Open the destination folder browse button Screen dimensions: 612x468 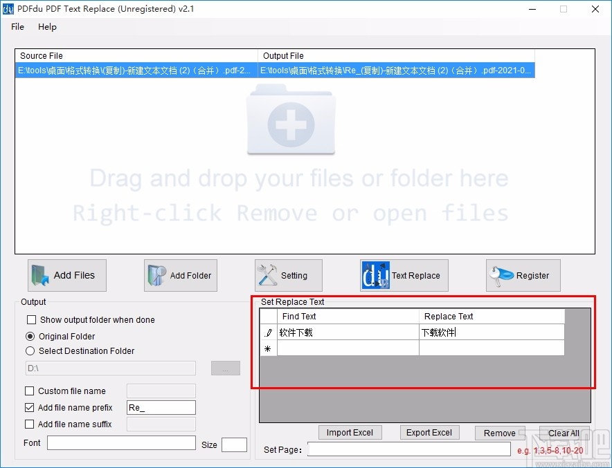[225, 368]
